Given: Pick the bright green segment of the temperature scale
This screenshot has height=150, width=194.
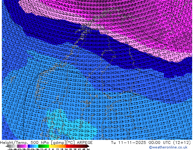Looking at the screenshot, I should [48, 146].
